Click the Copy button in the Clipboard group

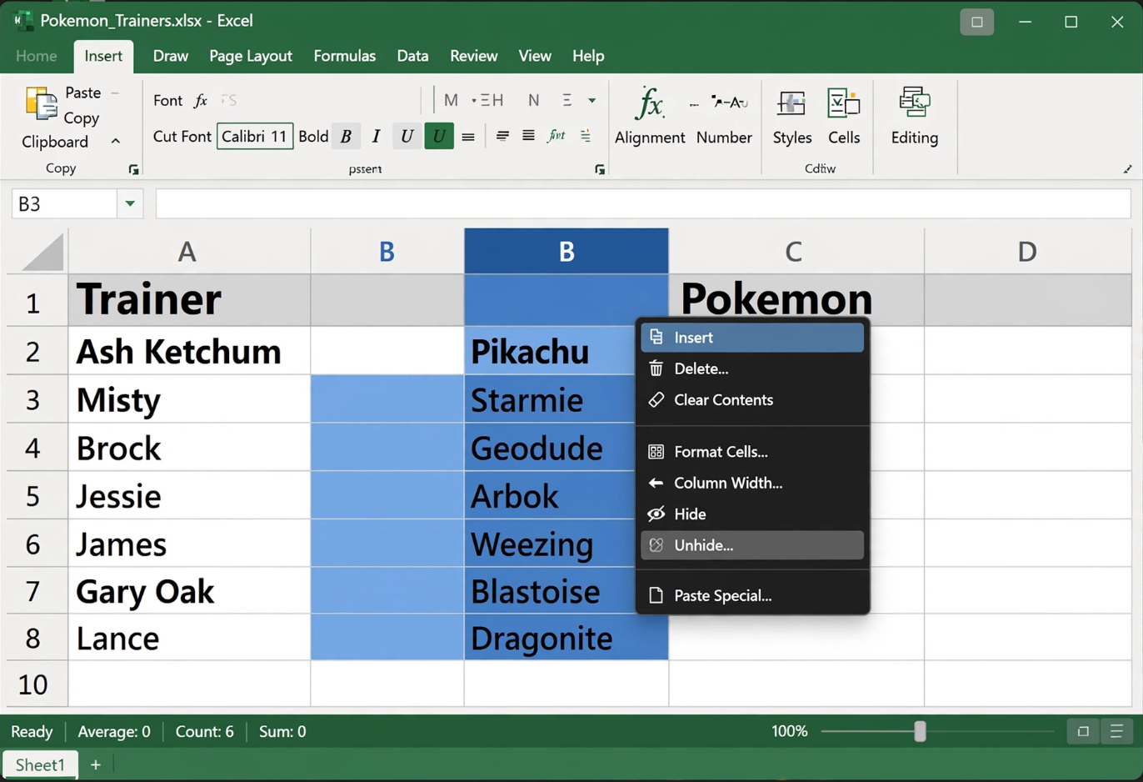coord(82,118)
